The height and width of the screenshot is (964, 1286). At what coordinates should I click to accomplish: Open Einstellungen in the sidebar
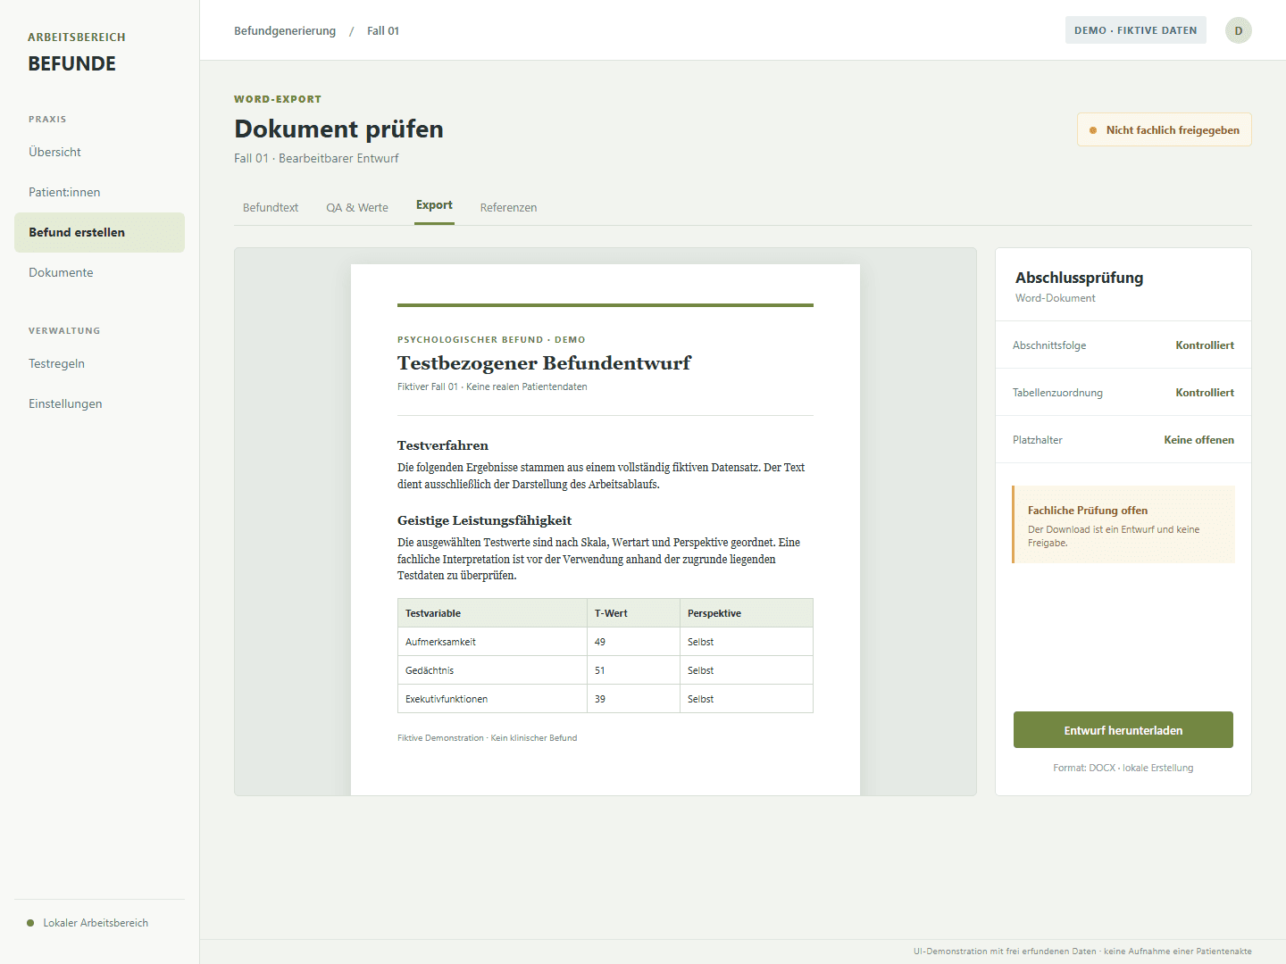tap(99, 403)
